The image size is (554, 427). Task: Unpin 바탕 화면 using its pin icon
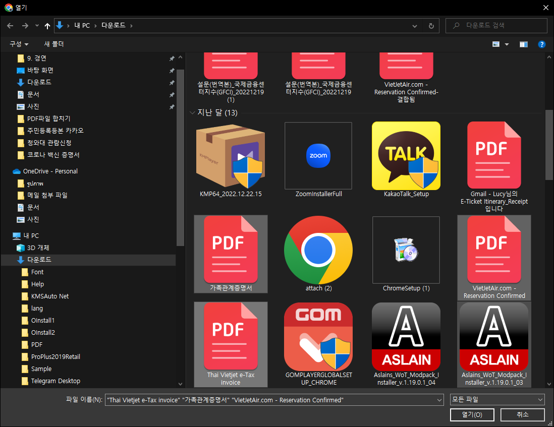pos(172,71)
